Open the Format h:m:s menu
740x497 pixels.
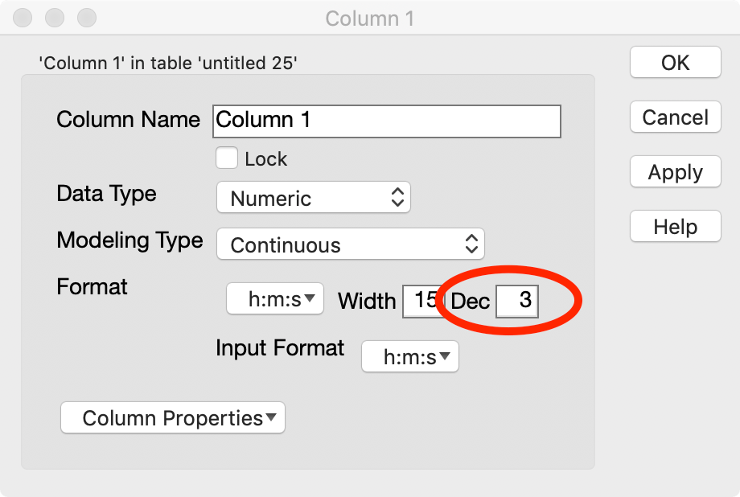[275, 300]
